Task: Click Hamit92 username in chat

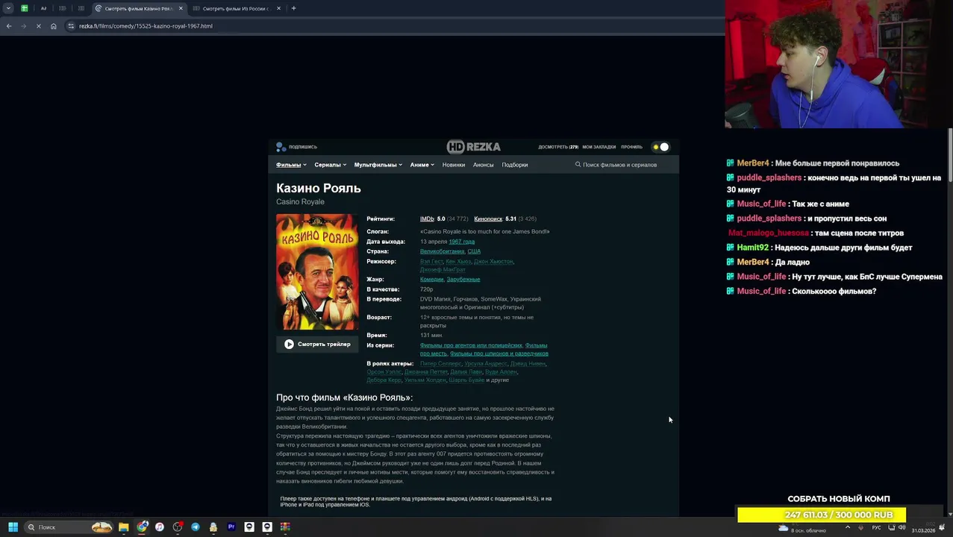Action: 752,248
